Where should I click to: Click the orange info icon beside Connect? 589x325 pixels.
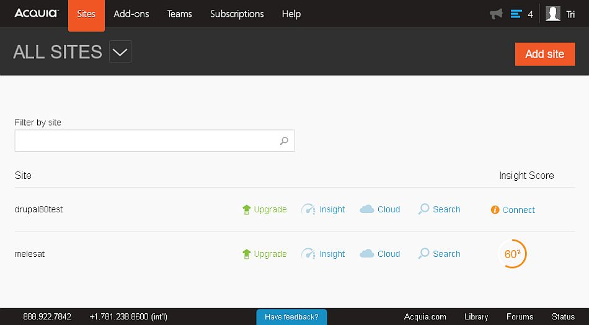click(x=495, y=210)
